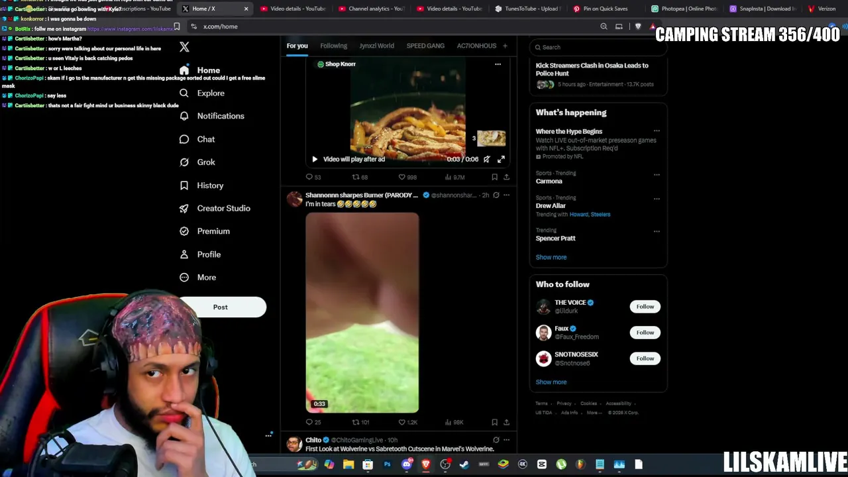Open options for Carmona trend

(657, 175)
